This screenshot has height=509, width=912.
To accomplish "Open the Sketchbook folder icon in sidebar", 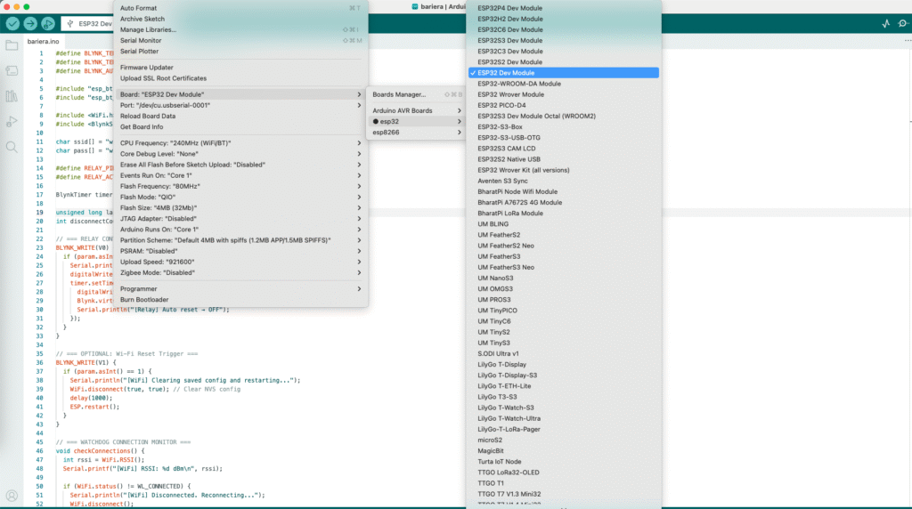I will [12, 45].
